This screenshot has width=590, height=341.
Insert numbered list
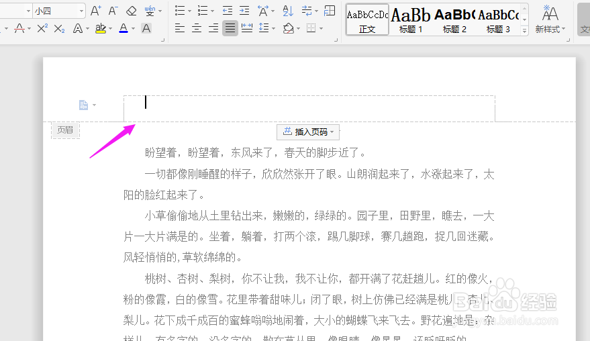tap(203, 11)
